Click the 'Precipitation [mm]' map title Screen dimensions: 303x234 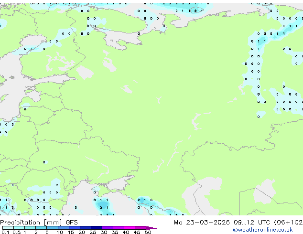point(31,223)
